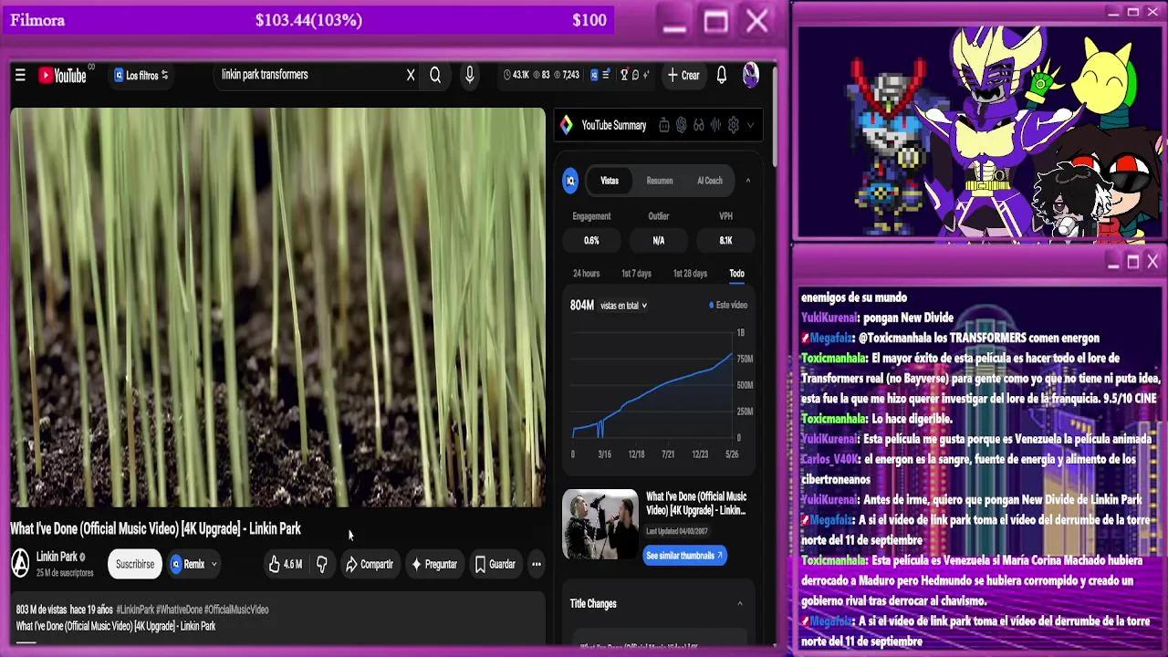Click the YouTube page vertical scrollbar
This screenshot has width=1168, height=657.
[x=774, y=116]
